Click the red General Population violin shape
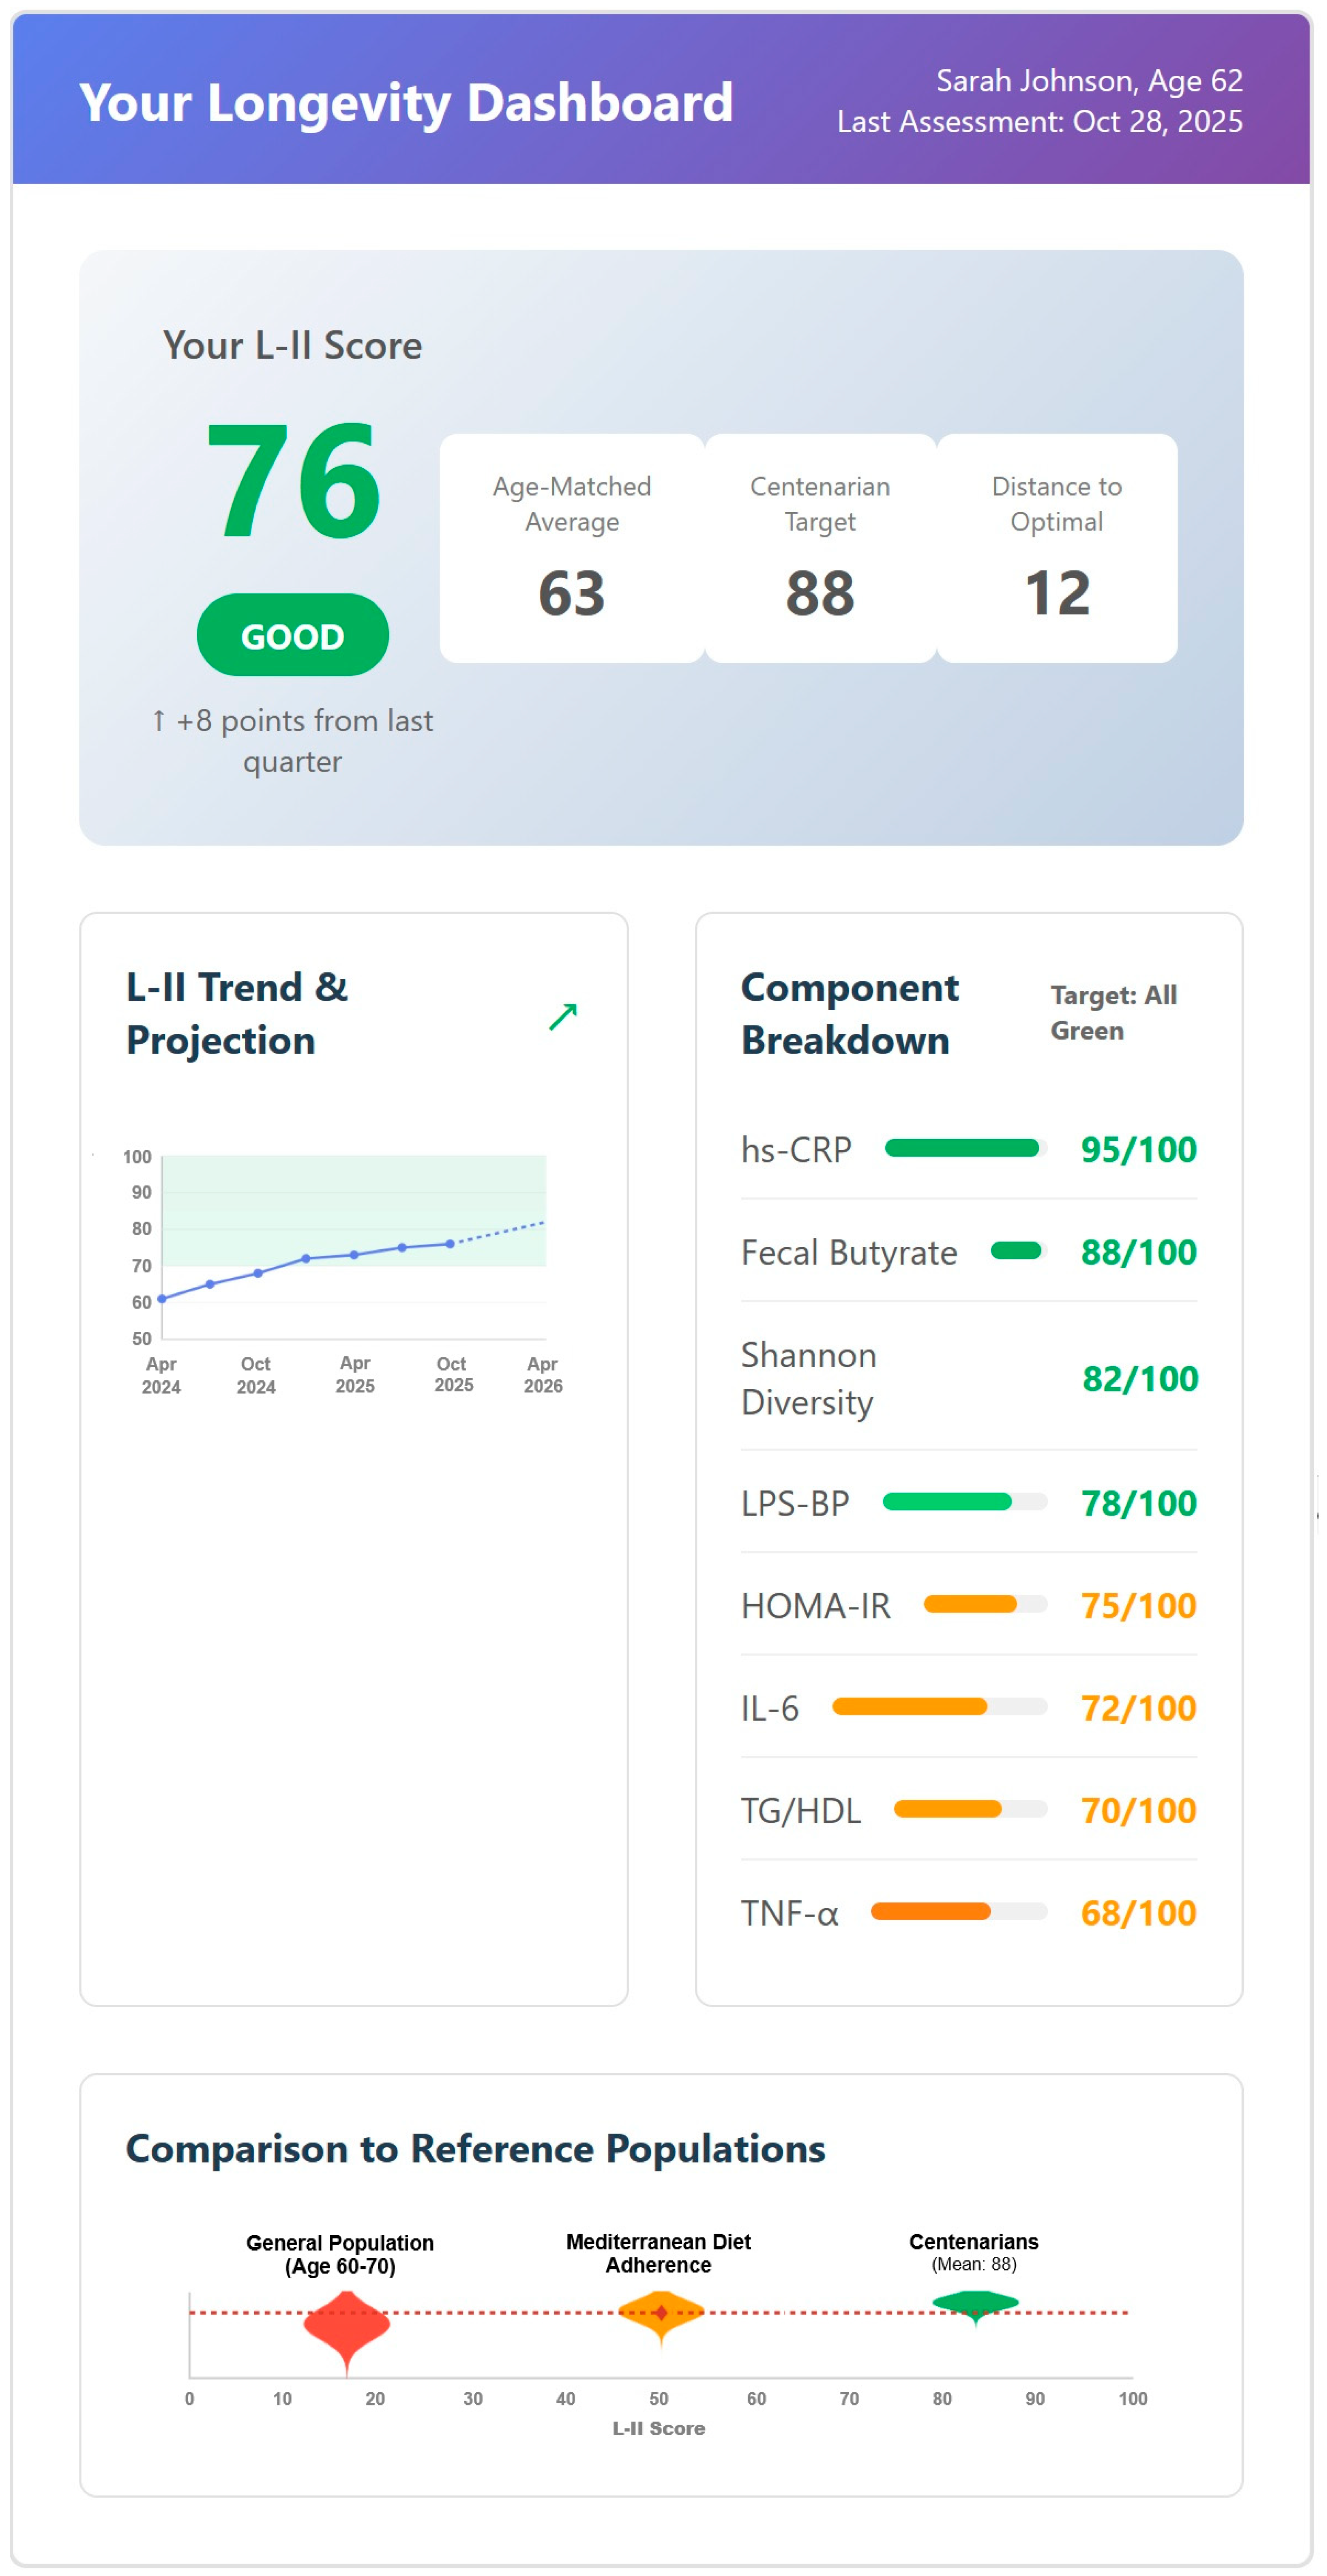Viewport: 1327px width, 2576px height. (x=347, y=2332)
